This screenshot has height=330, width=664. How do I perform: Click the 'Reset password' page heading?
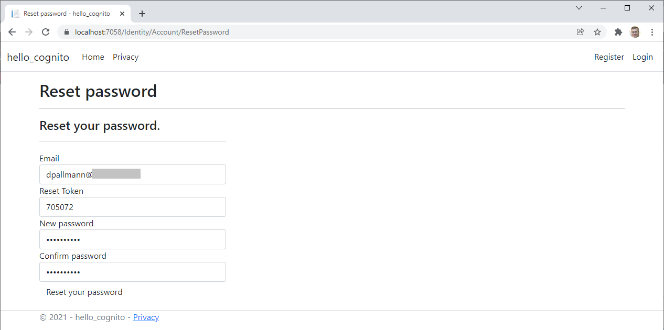(98, 92)
